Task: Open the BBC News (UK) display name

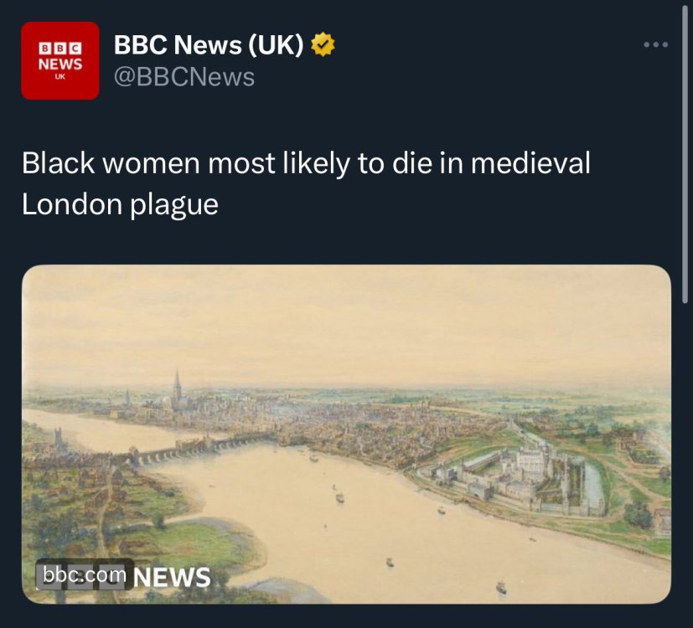Action: point(209,44)
